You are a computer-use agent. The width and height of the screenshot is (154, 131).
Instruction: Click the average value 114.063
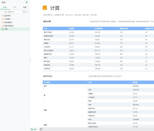click(x=97, y=58)
